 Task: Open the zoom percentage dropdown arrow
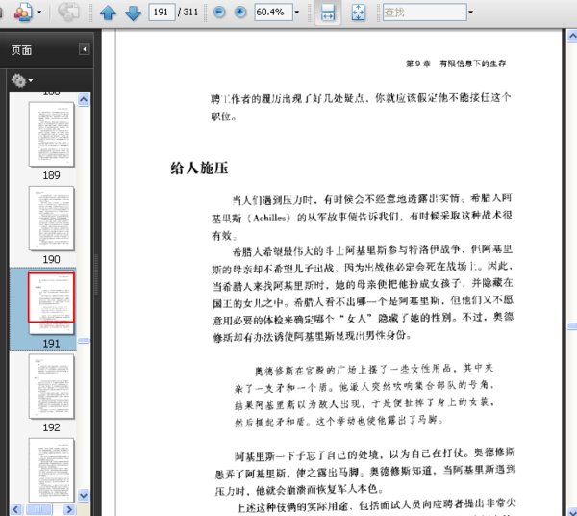[296, 13]
